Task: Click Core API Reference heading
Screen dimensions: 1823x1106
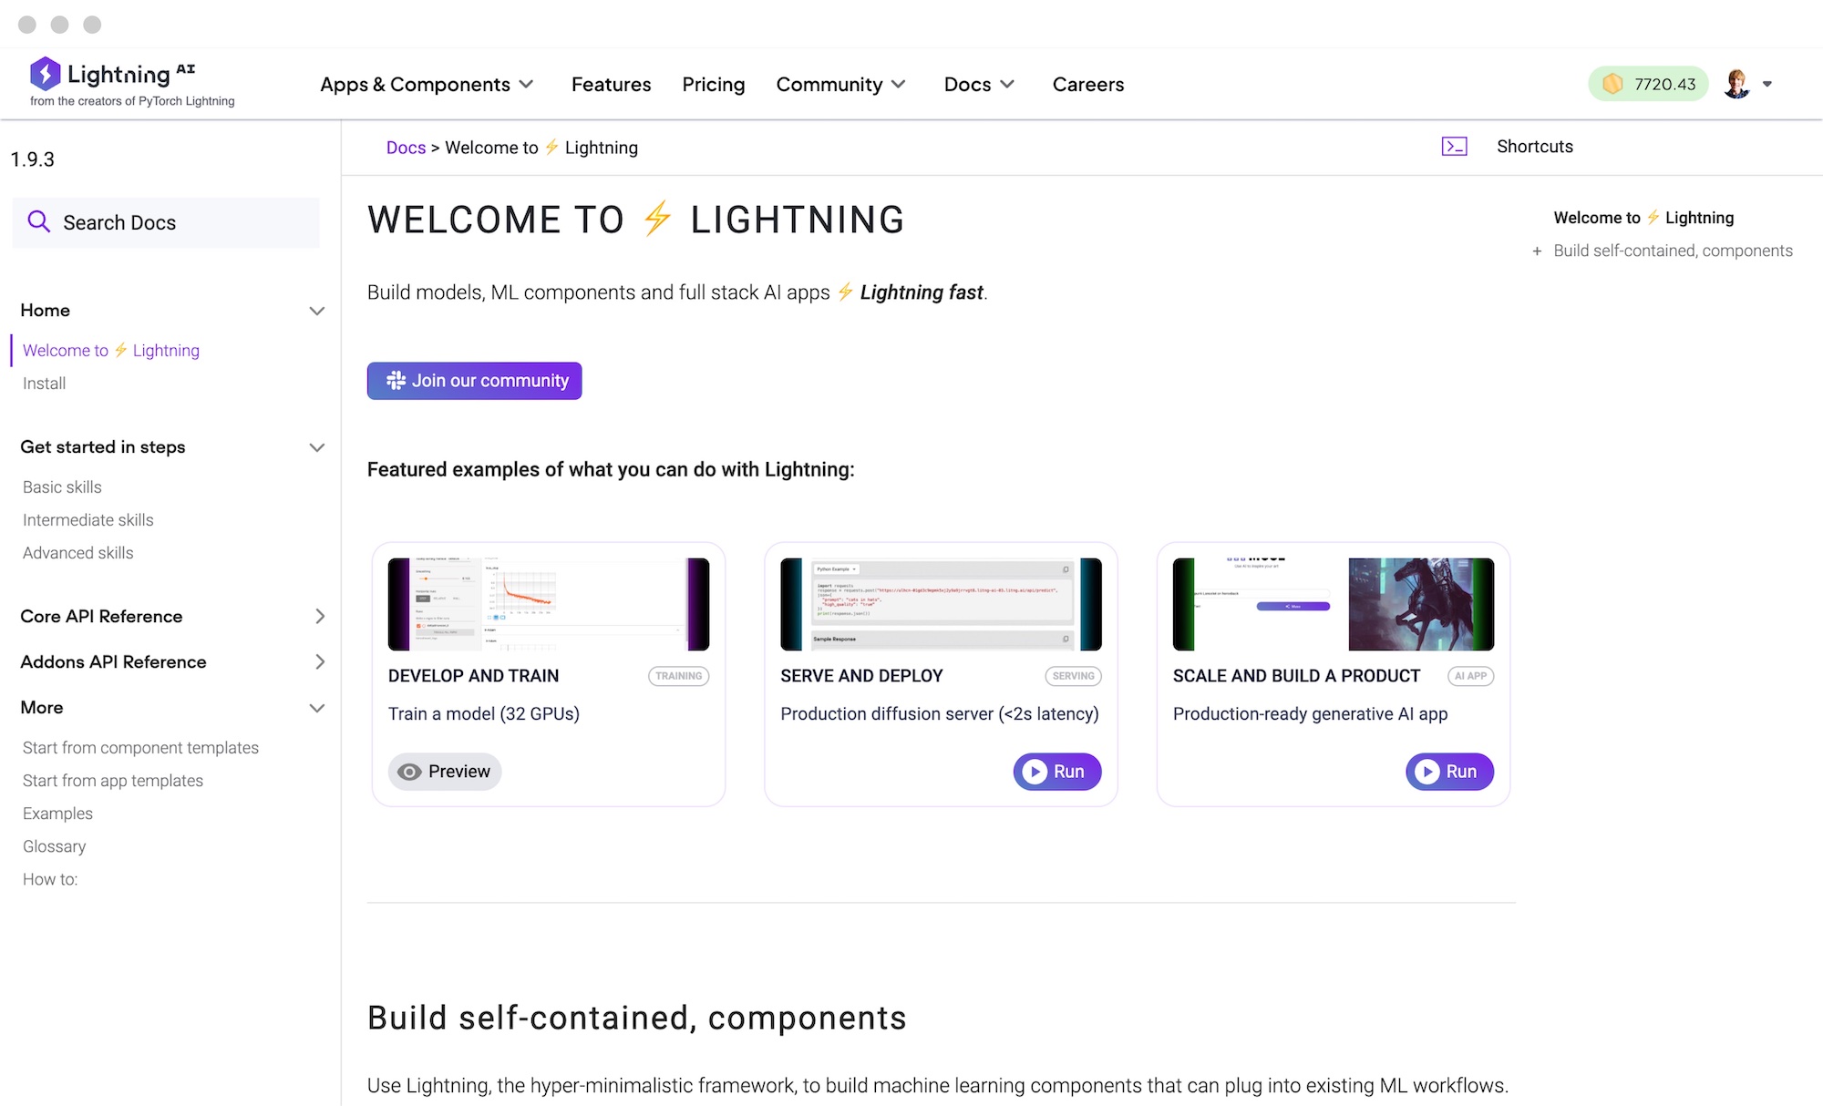Action: tap(101, 617)
